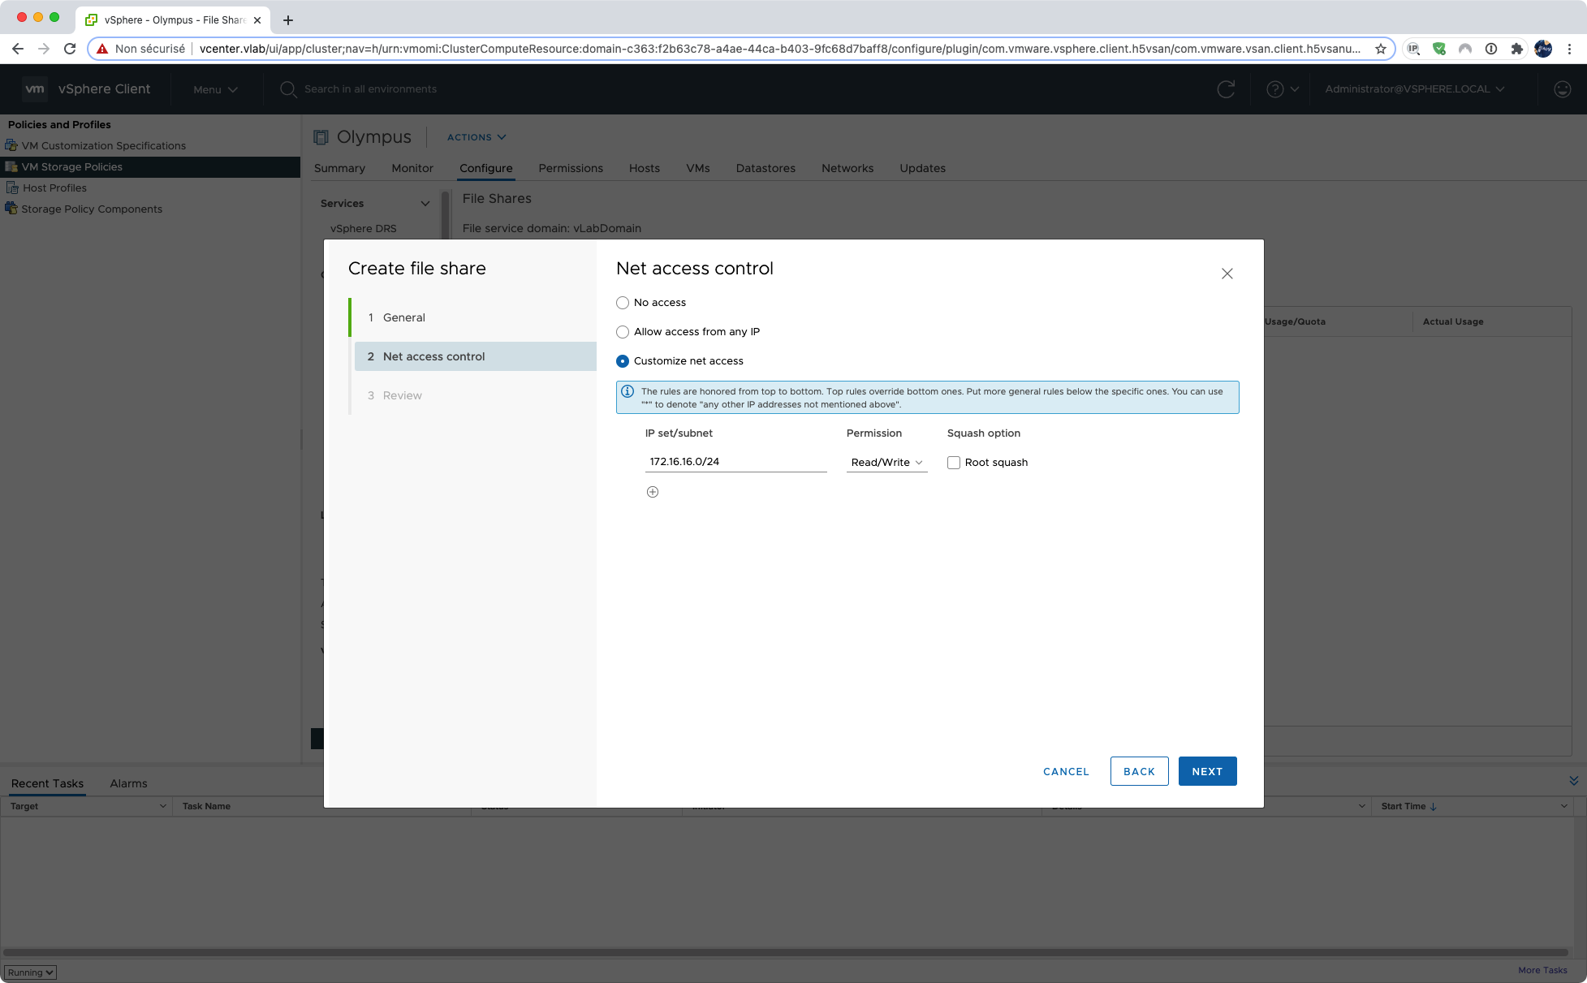This screenshot has width=1587, height=983.
Task: Click the info icon in rules banner
Action: [627, 391]
